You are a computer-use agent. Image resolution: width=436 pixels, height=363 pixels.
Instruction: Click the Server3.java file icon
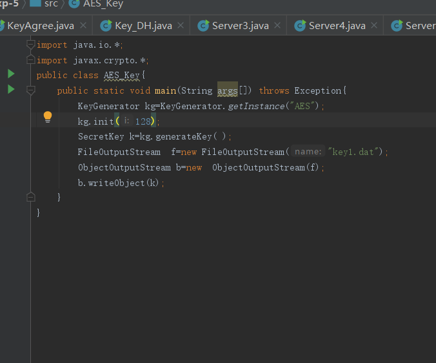click(x=203, y=26)
